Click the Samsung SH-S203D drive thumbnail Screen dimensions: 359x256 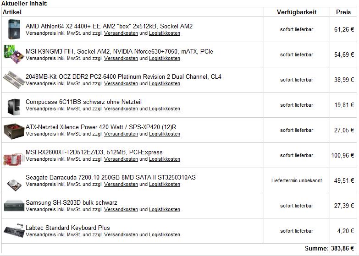(x=14, y=206)
